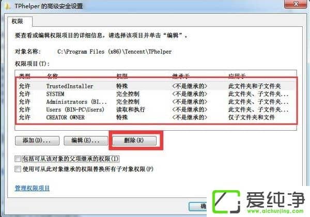Click the 继承于 column header
Screen dimensions: 310x217
pos(181,76)
